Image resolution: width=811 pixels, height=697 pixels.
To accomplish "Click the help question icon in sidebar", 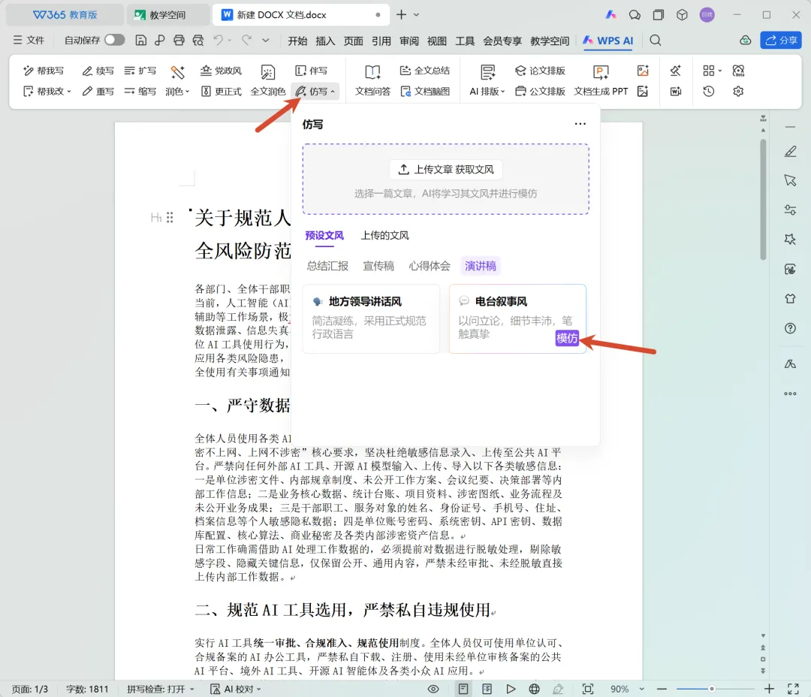I will click(790, 328).
